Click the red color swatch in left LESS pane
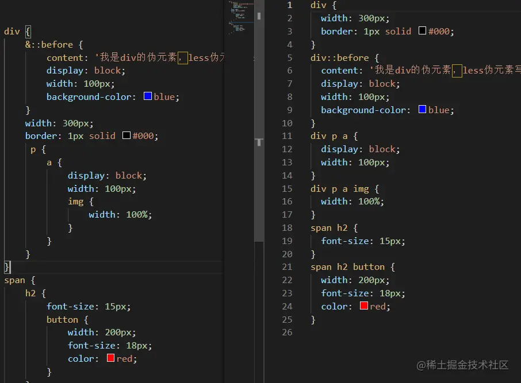Image resolution: width=521 pixels, height=383 pixels. (110, 358)
